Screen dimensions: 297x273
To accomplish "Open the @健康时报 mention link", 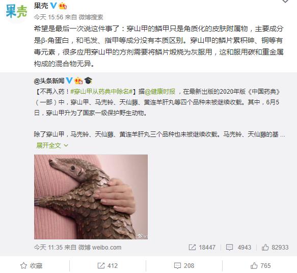I will pos(160,92).
